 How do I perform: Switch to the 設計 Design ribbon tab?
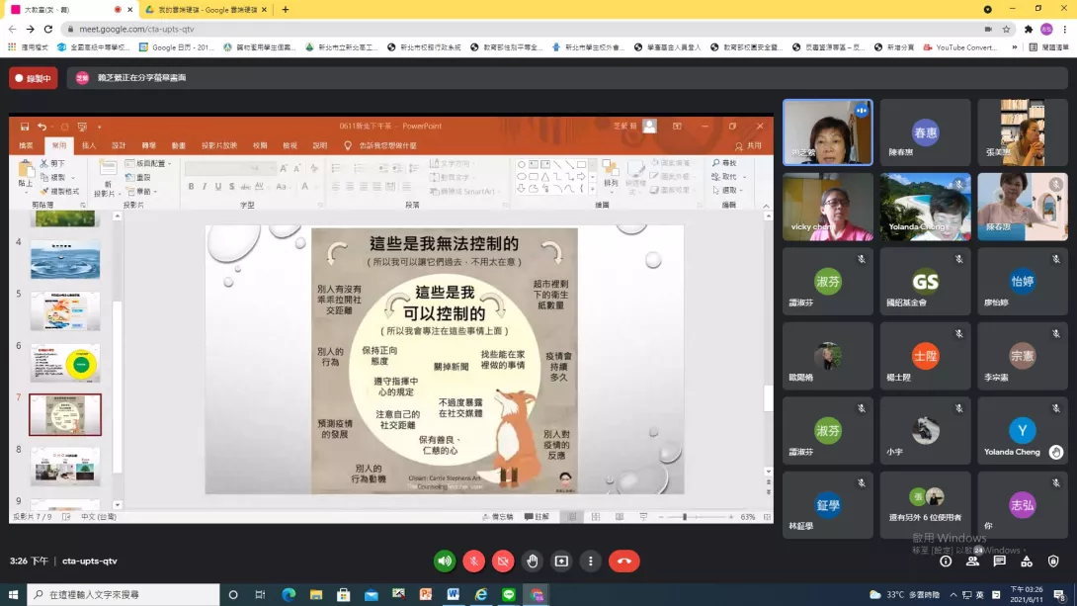(x=119, y=145)
